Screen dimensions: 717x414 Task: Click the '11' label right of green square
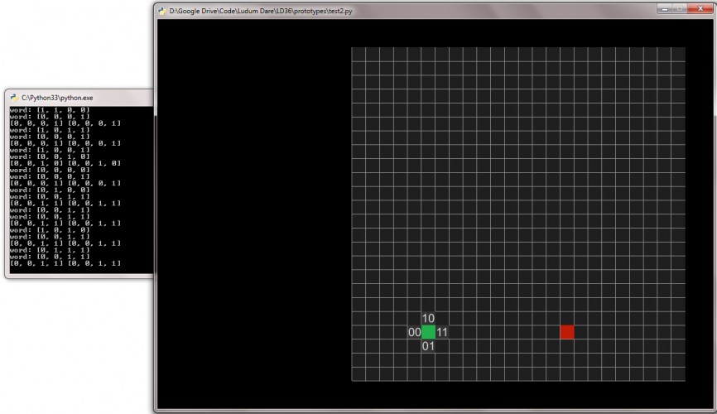click(x=442, y=332)
